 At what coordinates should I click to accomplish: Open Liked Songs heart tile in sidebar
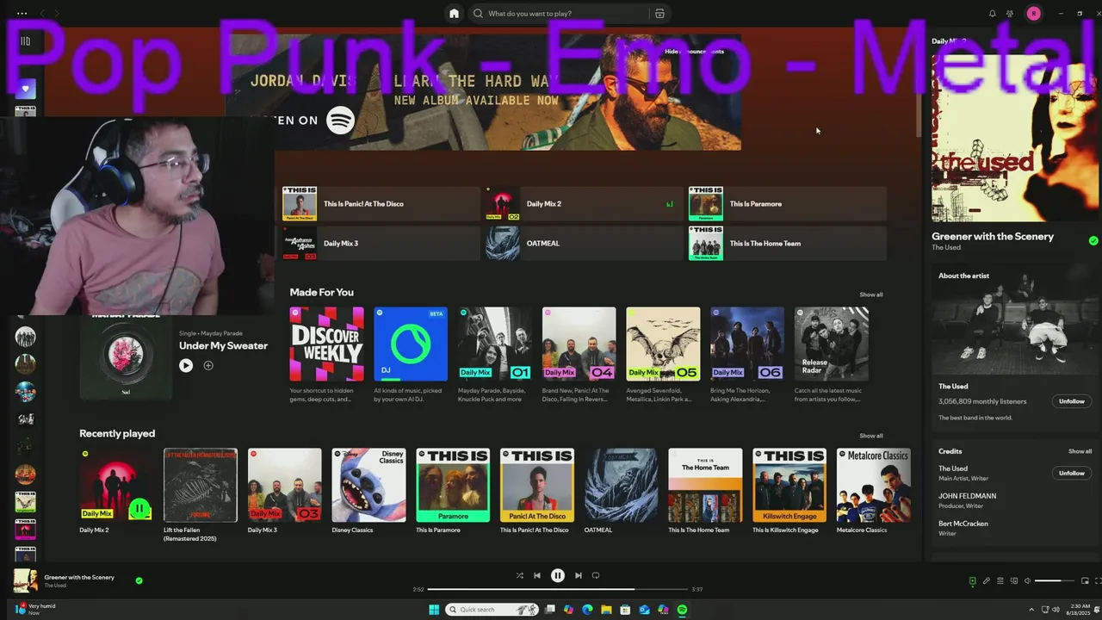pos(25,88)
